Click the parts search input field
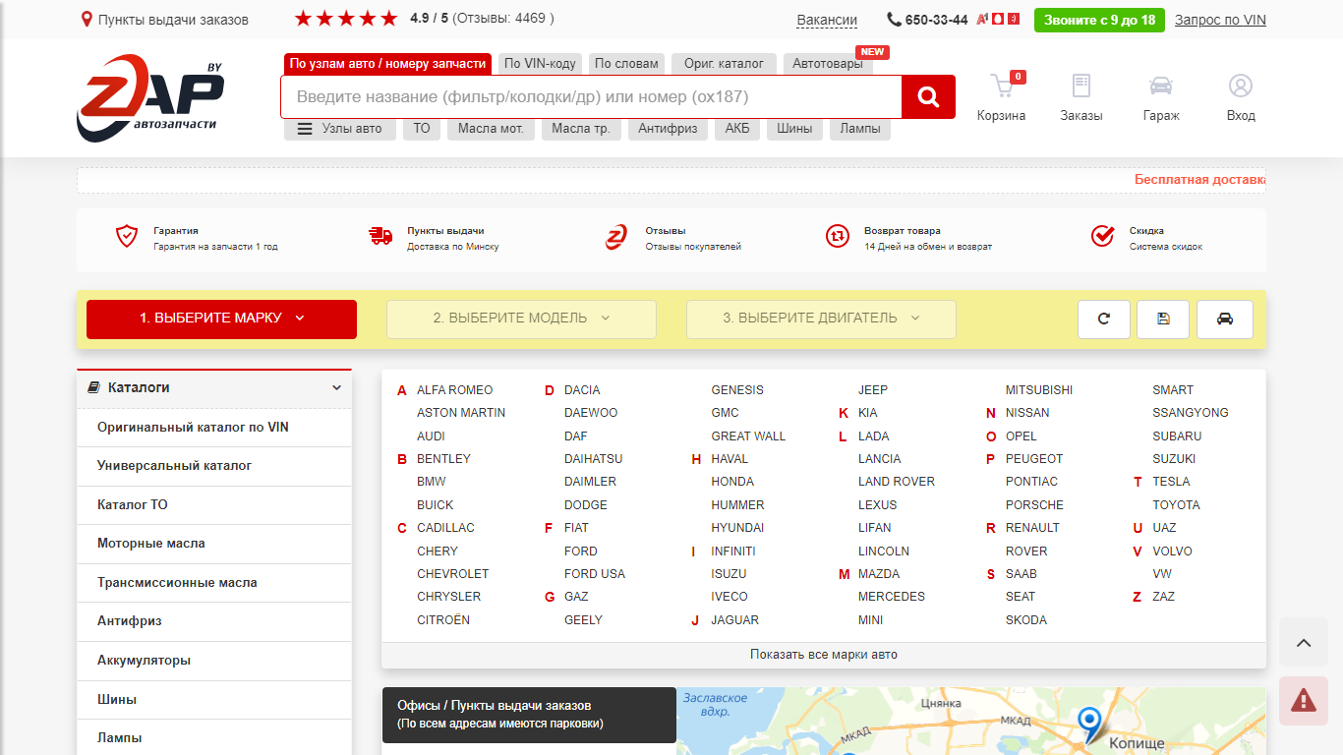 (x=591, y=96)
